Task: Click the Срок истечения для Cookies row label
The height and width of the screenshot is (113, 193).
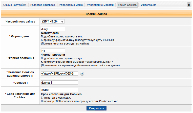Action: pos(20,96)
